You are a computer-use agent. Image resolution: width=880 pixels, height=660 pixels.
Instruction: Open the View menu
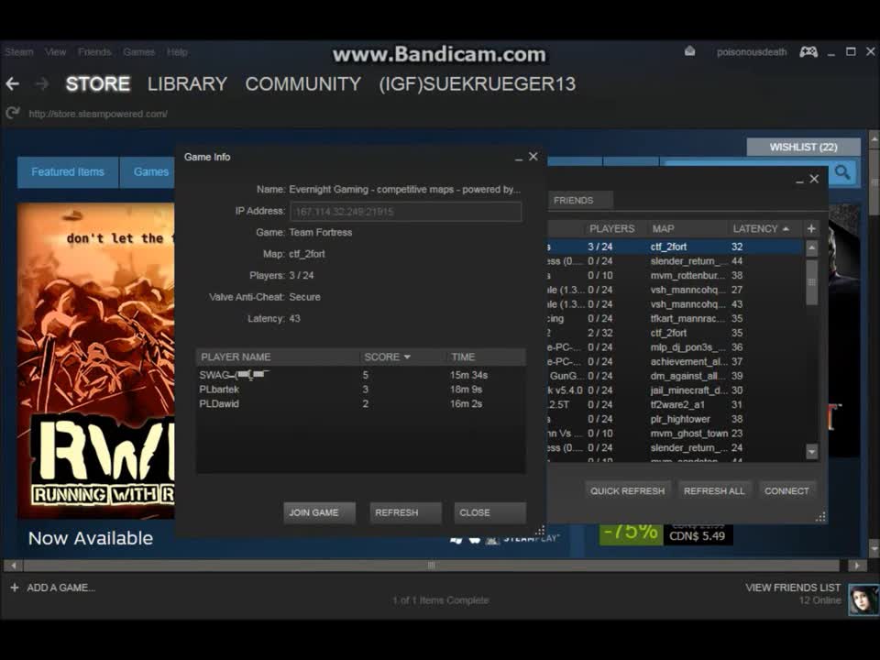(56, 51)
